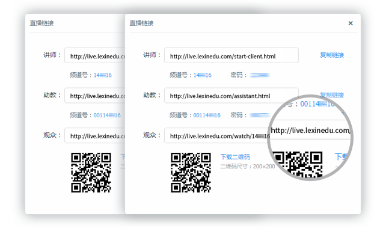
Task: Select 讲师 URL field in back dialog
Action: pyautogui.click(x=95, y=55)
